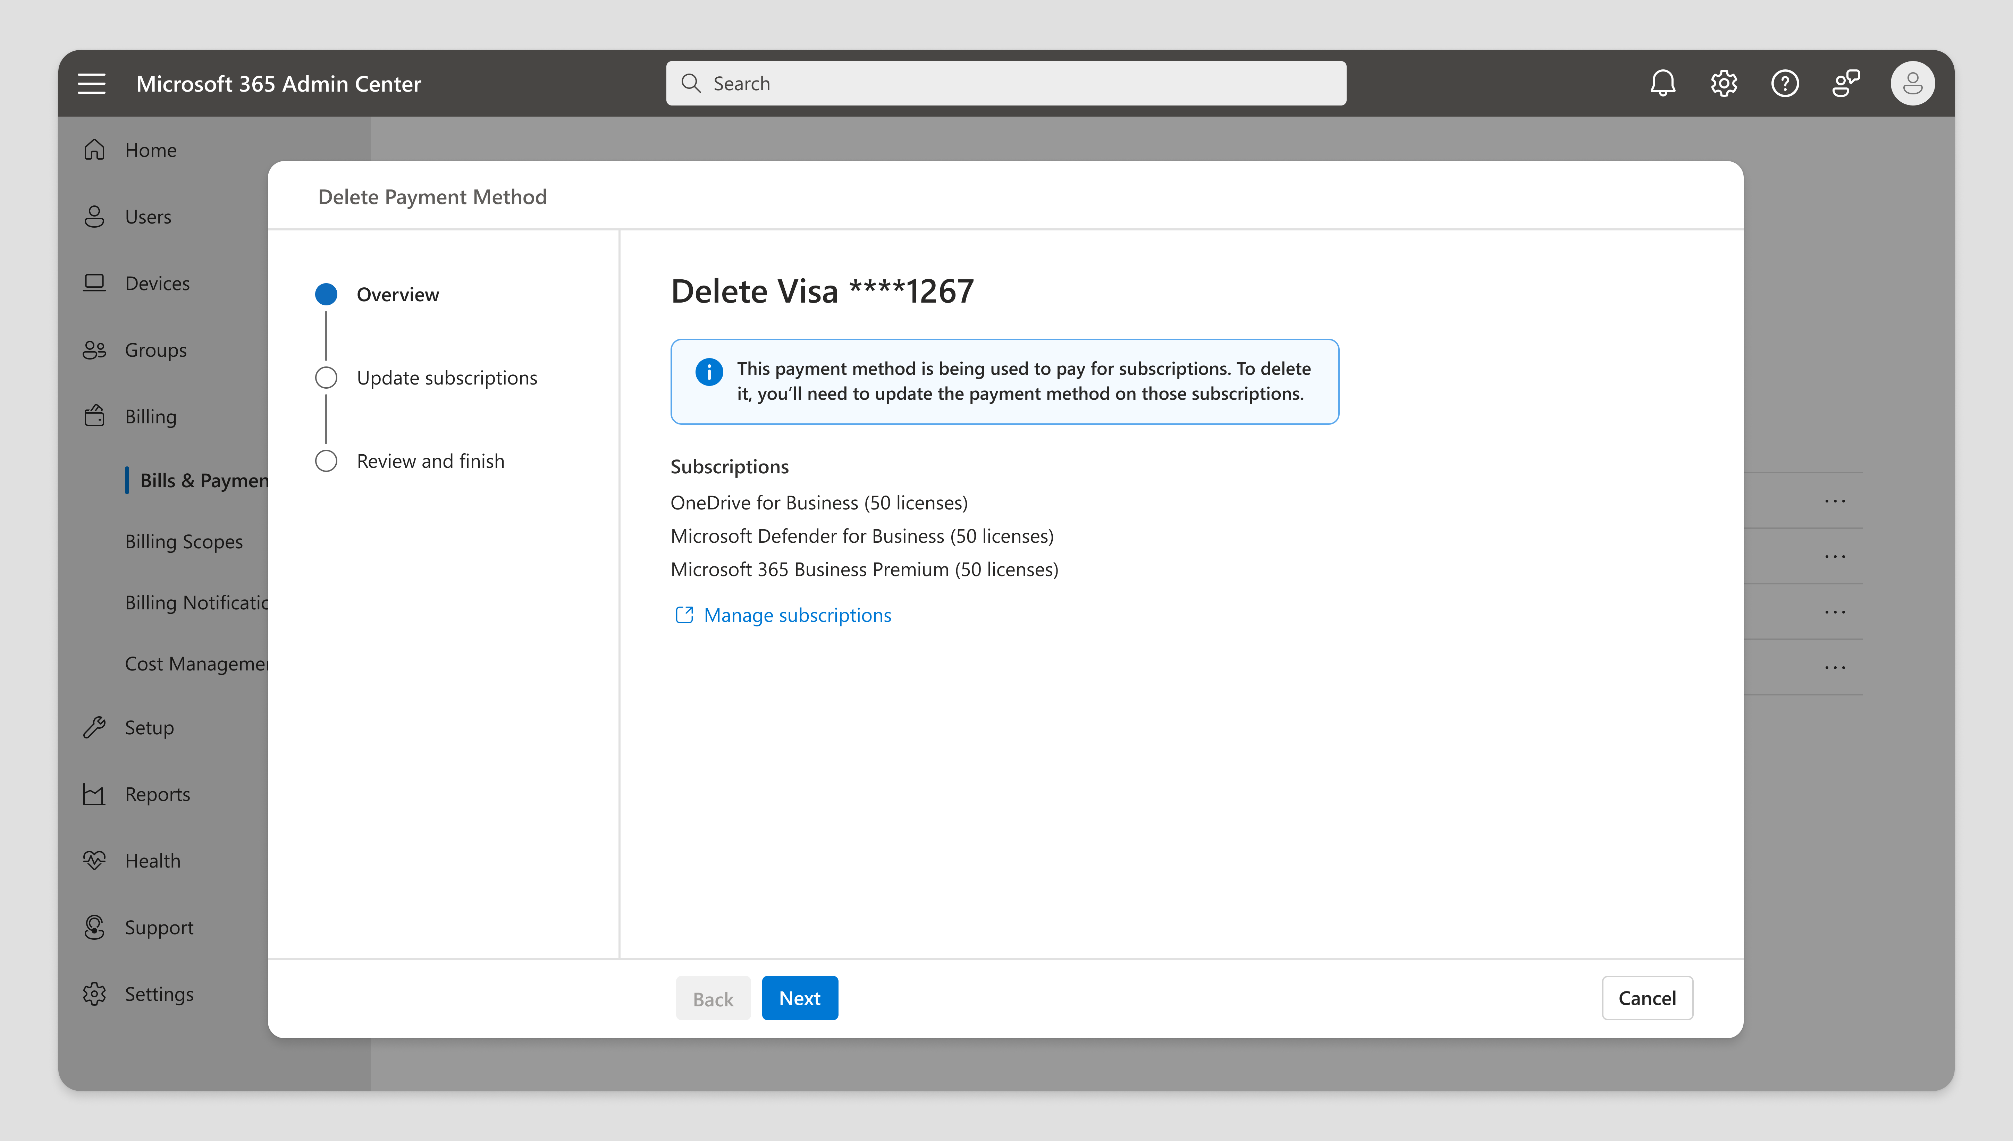Select the Overview step indicator

click(326, 295)
